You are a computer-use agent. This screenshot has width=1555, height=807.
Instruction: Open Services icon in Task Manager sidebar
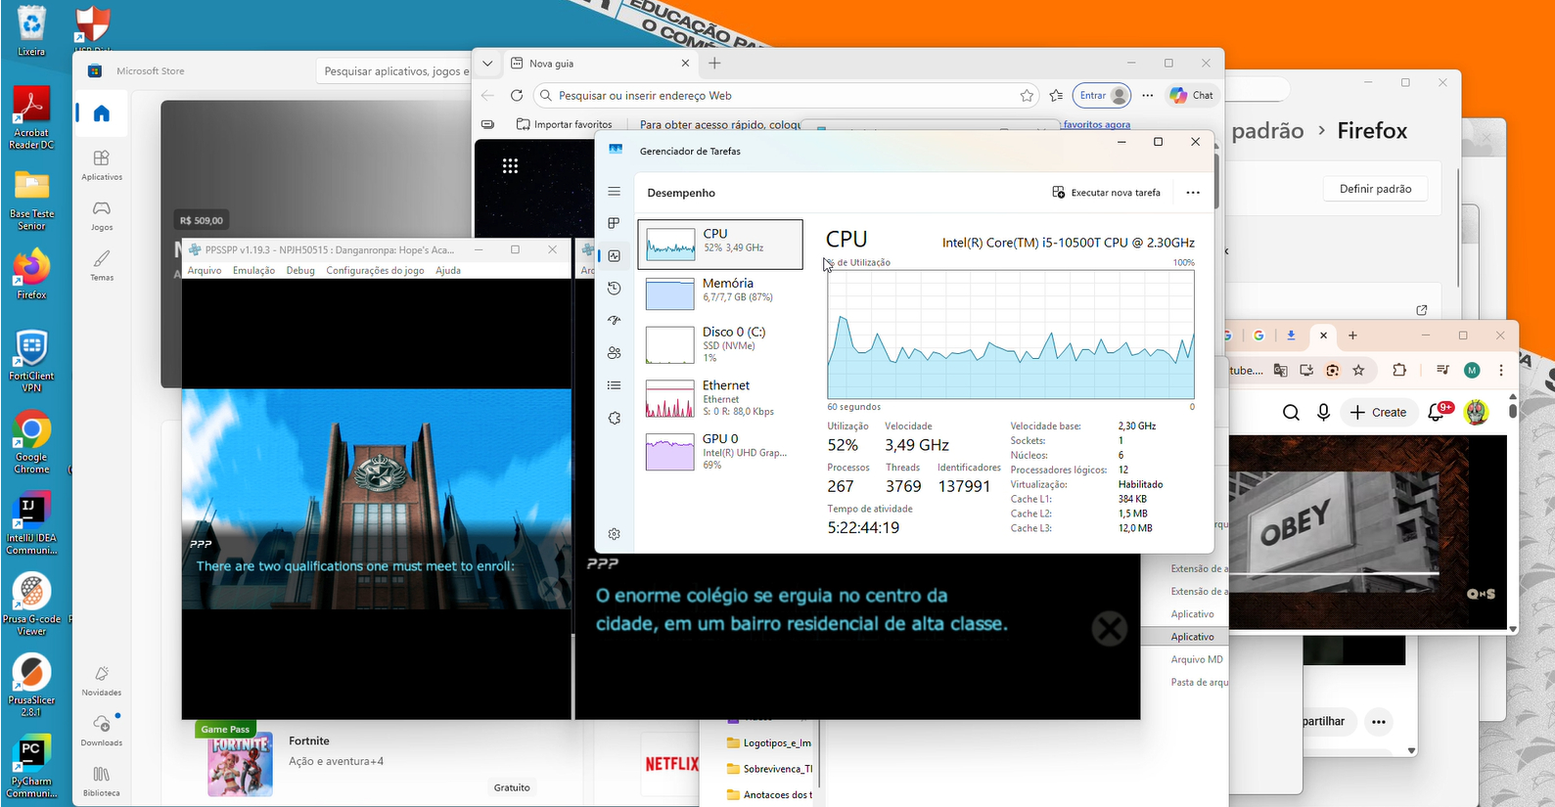614,418
